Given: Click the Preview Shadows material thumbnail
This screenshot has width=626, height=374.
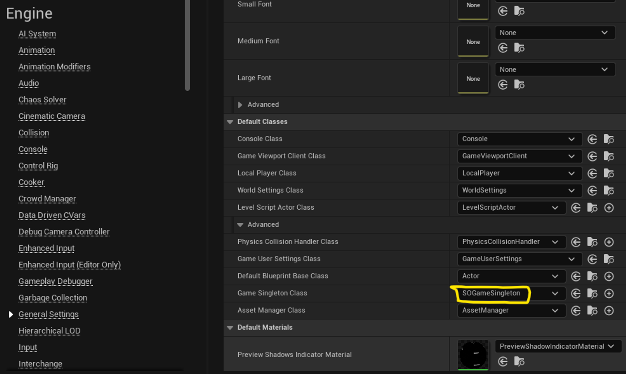Looking at the screenshot, I should click(x=473, y=354).
